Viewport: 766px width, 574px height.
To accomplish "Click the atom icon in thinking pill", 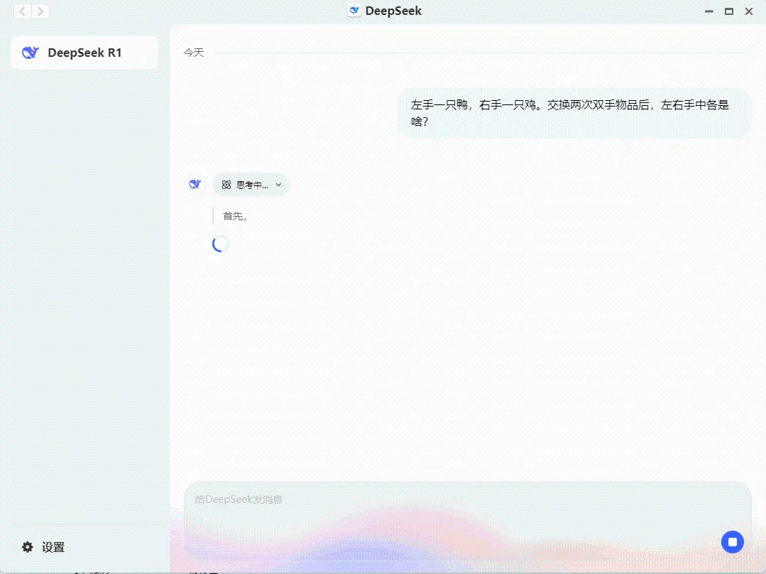I will pos(226,185).
